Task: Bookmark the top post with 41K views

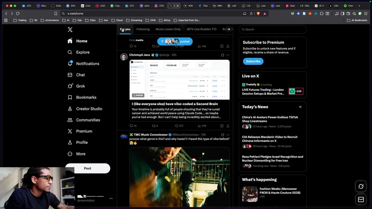Action: coord(222,46)
